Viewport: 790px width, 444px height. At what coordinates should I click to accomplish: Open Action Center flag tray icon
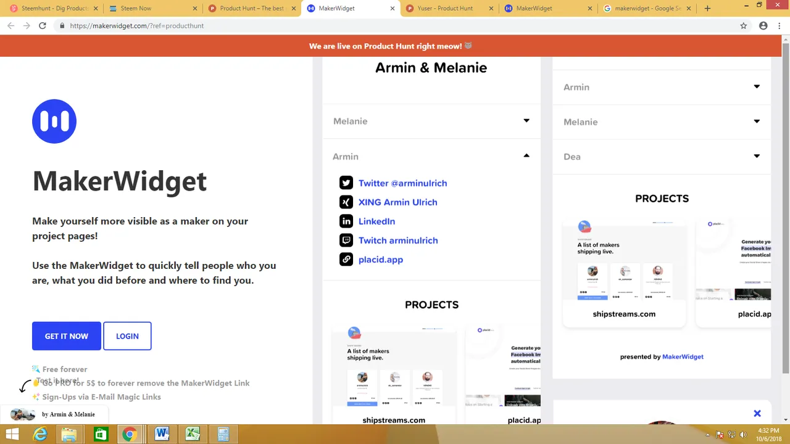click(x=720, y=435)
